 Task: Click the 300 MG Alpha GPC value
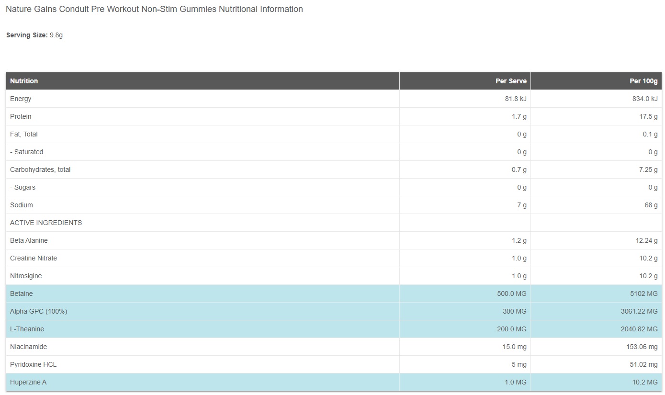tap(514, 311)
